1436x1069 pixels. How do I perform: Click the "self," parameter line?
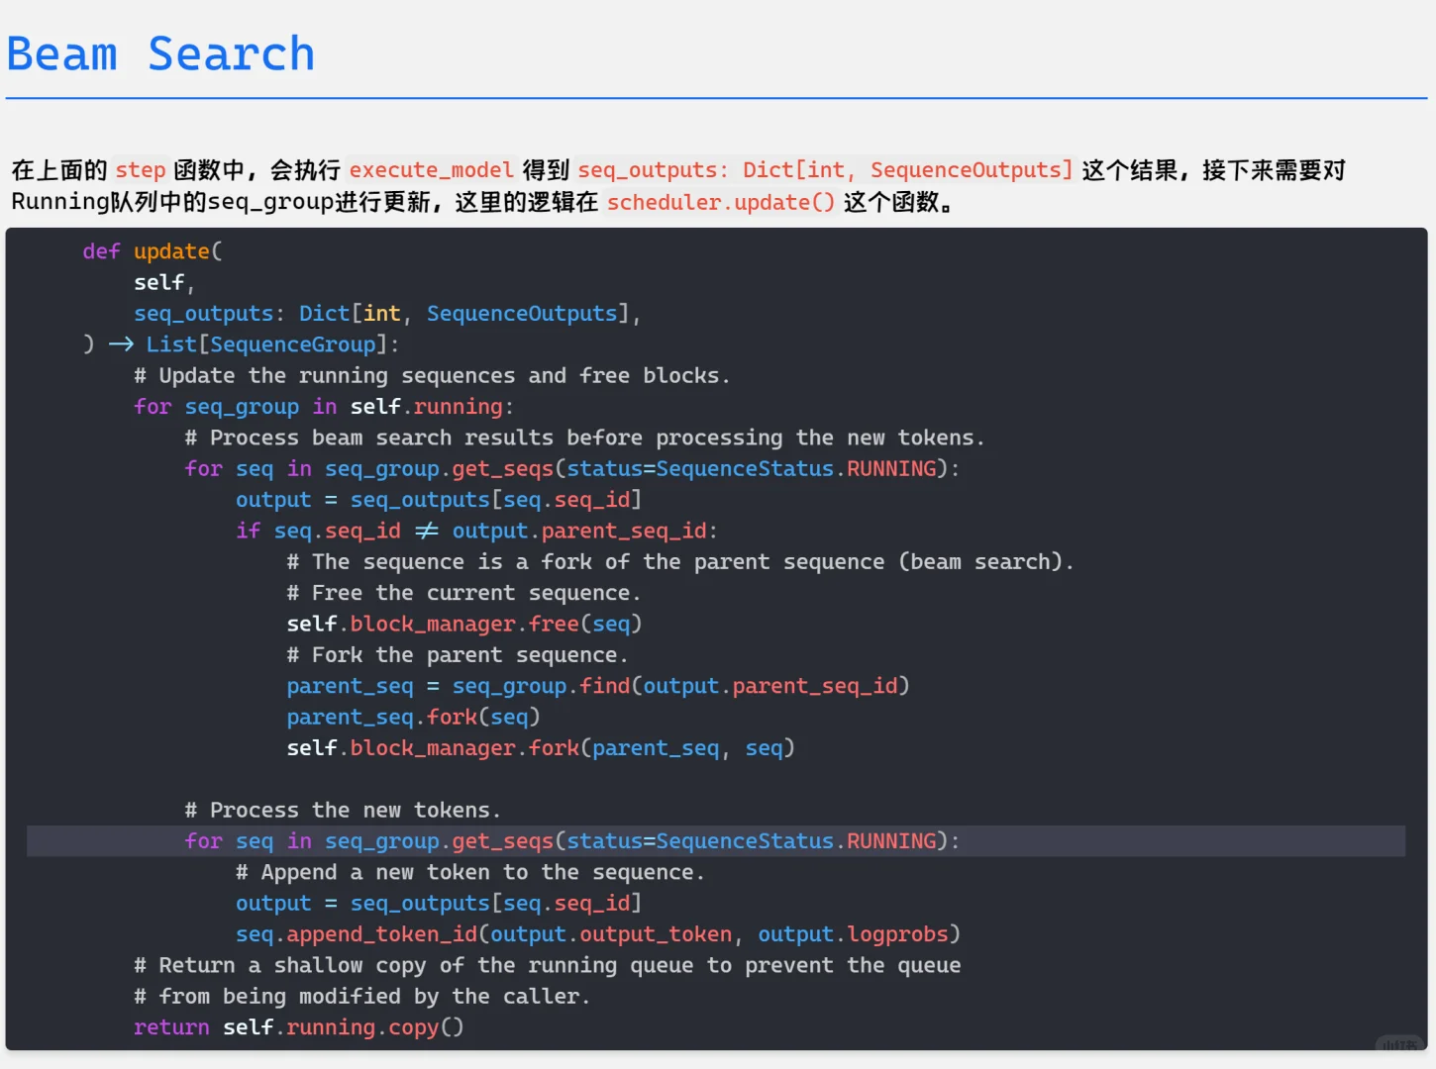164,283
